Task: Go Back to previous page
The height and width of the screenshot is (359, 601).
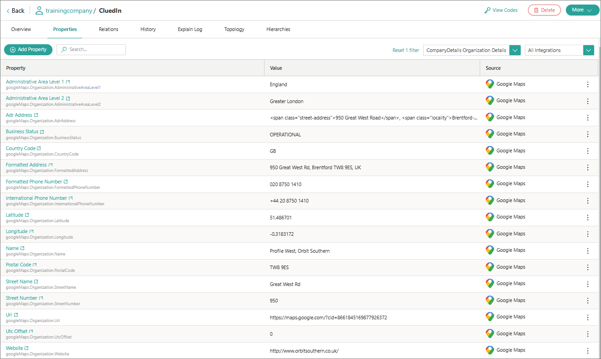Action: tap(16, 10)
